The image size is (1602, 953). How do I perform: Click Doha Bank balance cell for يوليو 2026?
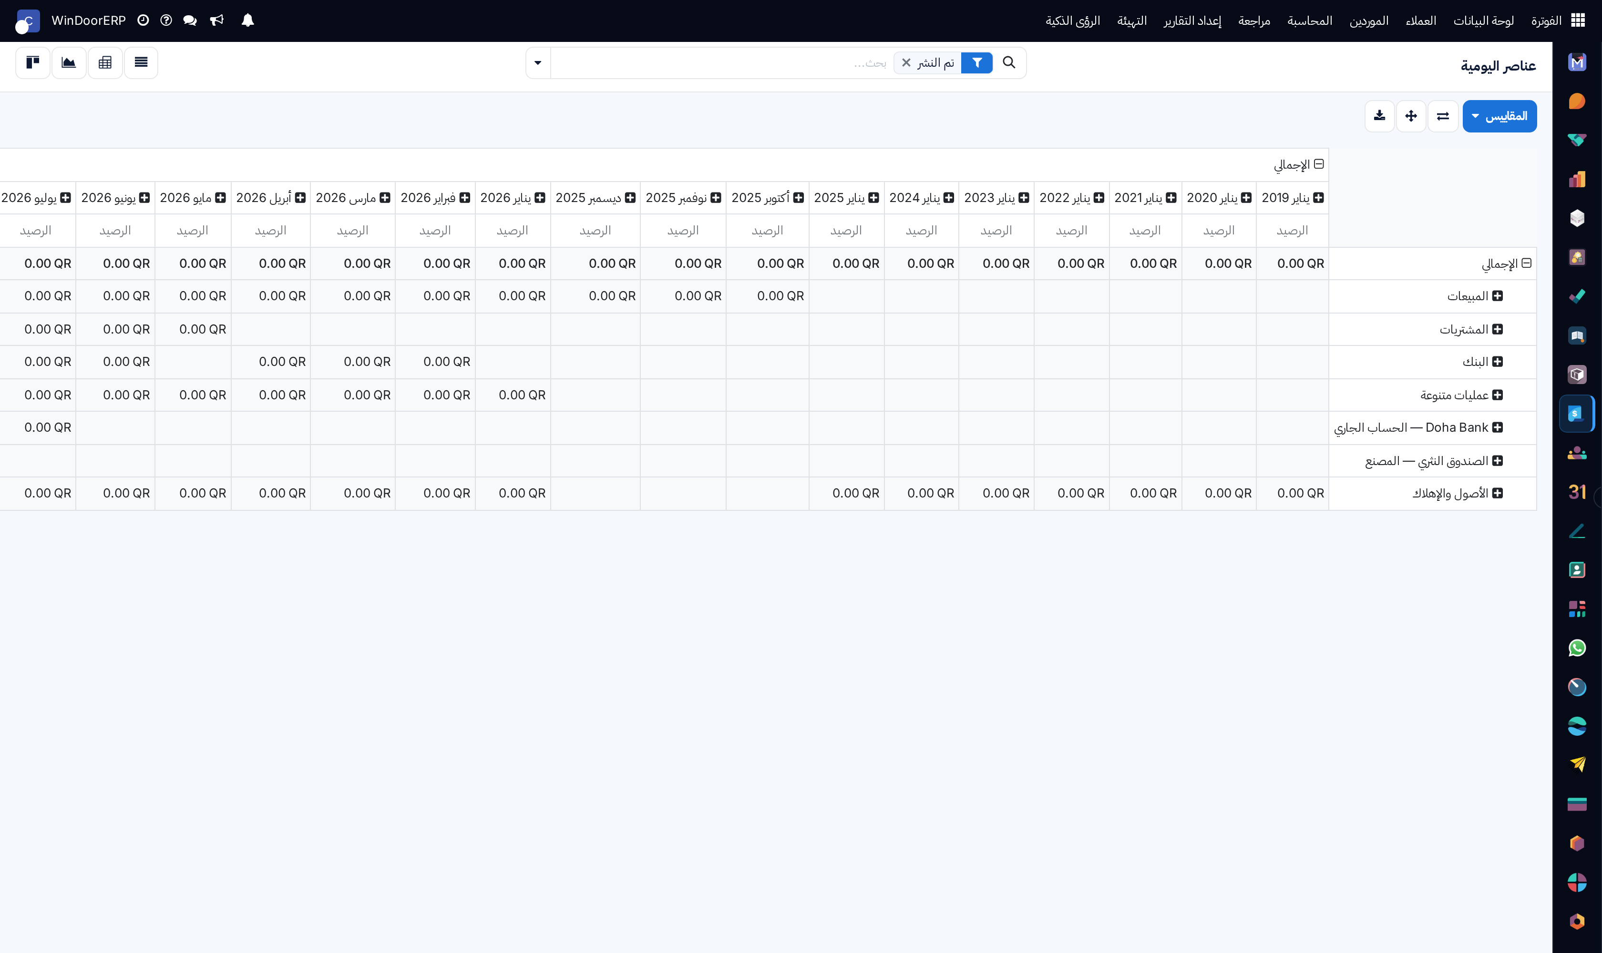[37, 428]
